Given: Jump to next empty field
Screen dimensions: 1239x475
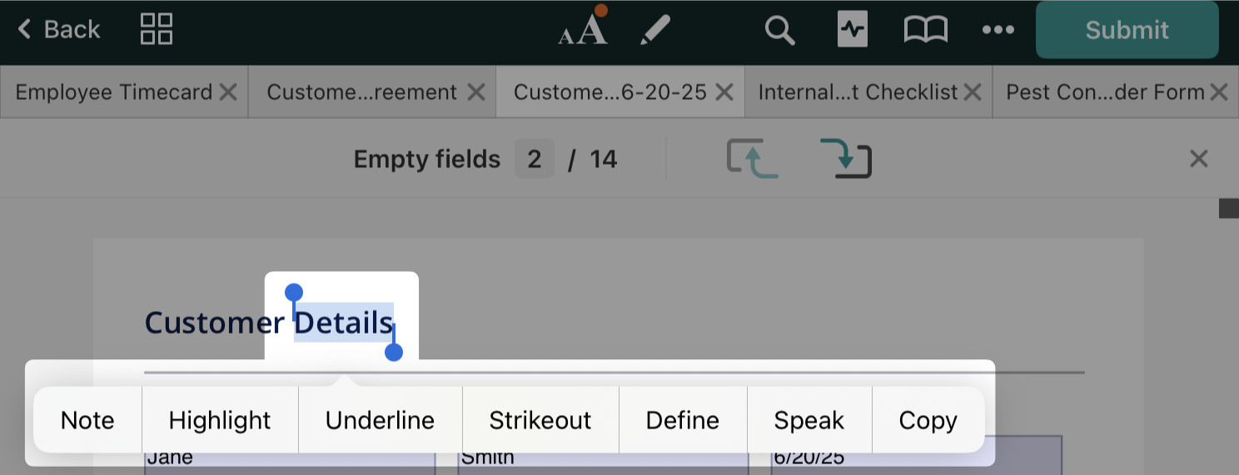Looking at the screenshot, I should (846, 158).
